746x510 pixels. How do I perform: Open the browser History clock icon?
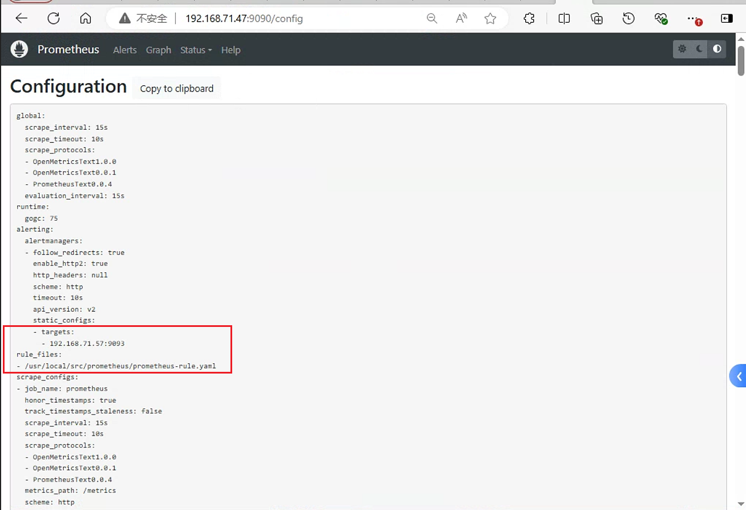pos(628,19)
